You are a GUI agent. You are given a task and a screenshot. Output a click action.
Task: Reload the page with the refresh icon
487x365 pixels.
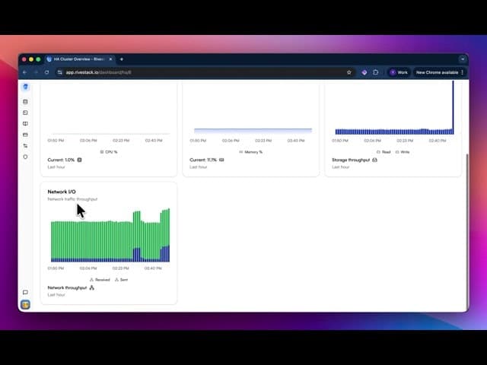pos(47,72)
